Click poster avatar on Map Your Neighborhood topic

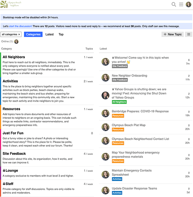point(105,157)
